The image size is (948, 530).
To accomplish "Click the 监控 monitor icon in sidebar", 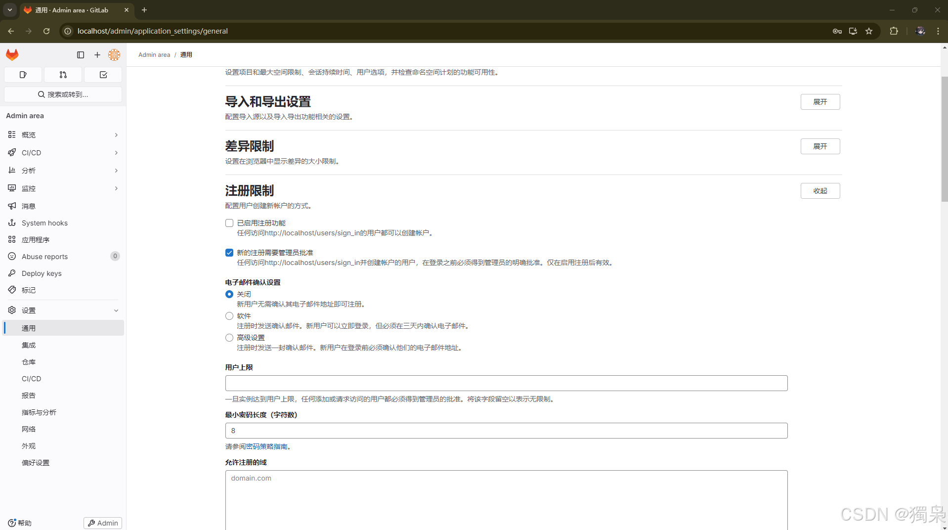I will click(x=12, y=188).
